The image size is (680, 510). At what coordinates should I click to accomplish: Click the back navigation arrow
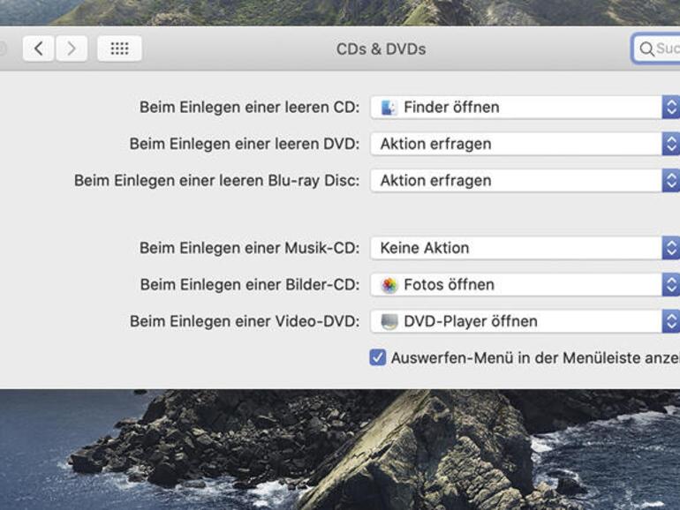tap(38, 49)
